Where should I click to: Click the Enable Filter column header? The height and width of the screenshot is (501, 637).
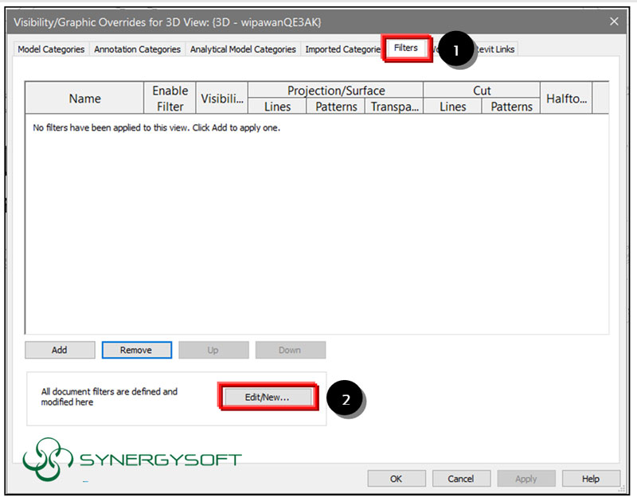(169, 98)
